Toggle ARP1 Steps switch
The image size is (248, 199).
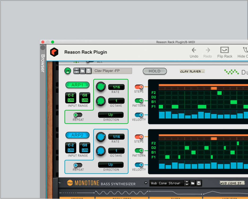click(x=139, y=87)
